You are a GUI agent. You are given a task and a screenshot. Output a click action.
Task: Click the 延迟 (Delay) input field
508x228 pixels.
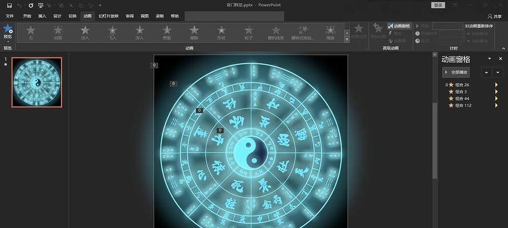(450, 41)
